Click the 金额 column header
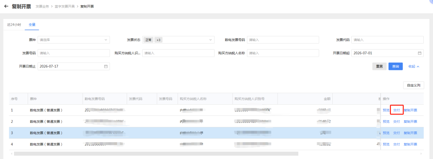The width and height of the screenshot is (433, 159). (x=305, y=99)
